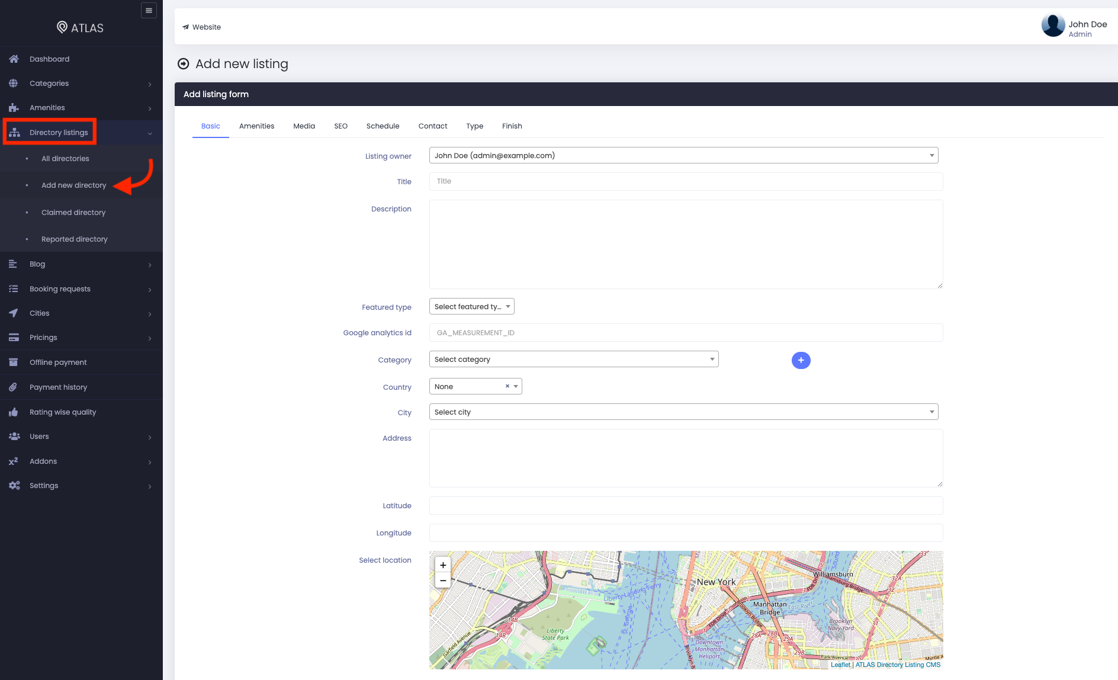Zoom in on the map
This screenshot has height=680, width=1118.
(443, 565)
